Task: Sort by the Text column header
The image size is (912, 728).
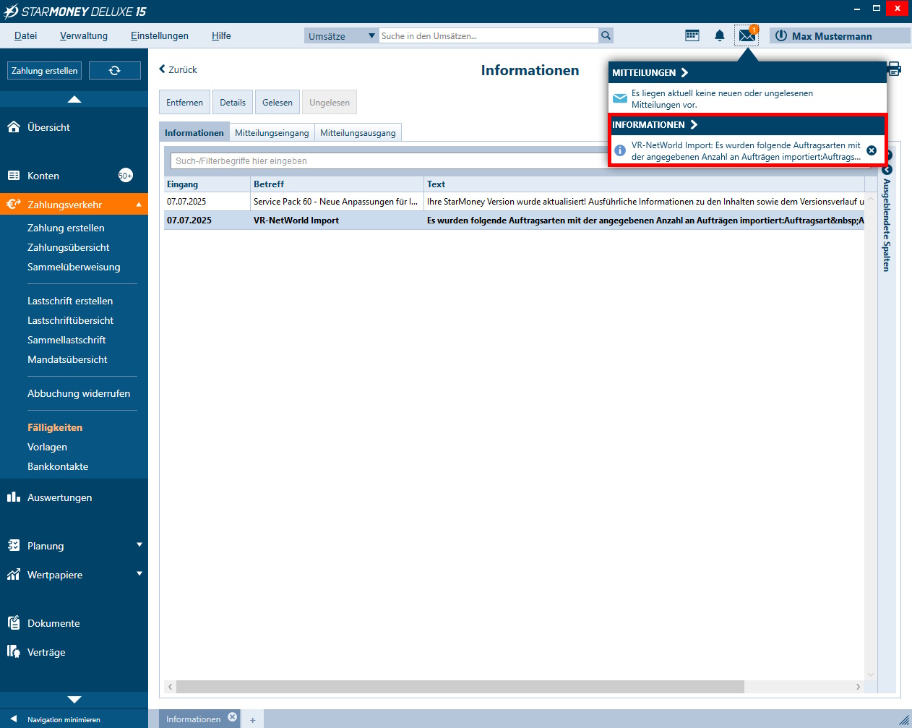Action: 645,184
